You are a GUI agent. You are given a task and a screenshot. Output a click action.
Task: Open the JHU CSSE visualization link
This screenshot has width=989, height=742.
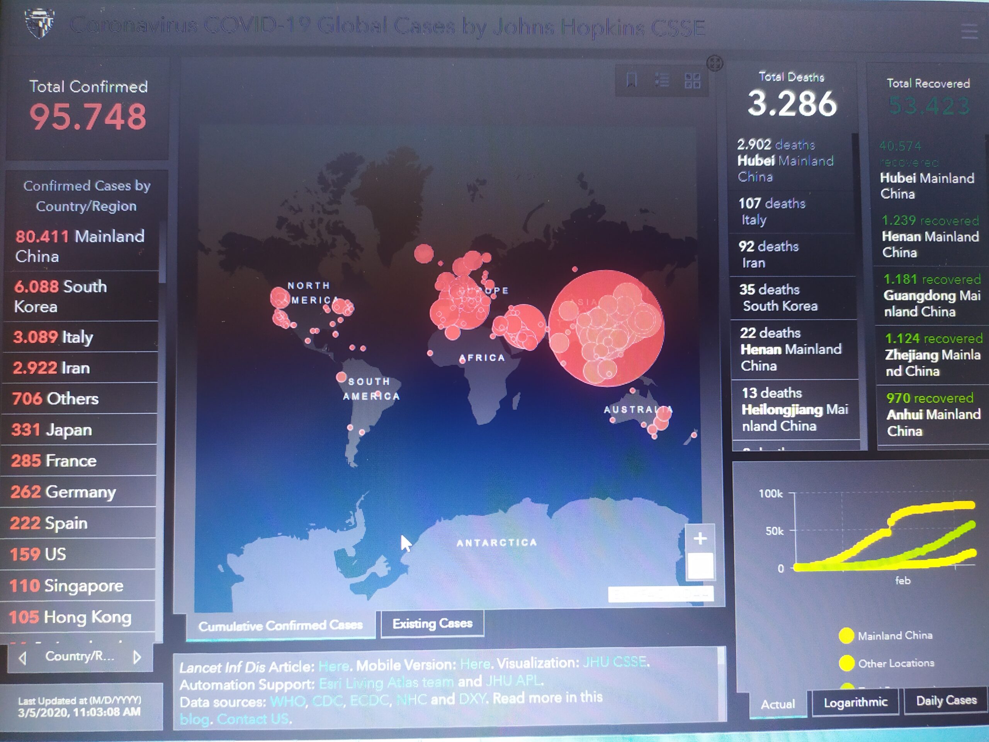615,662
